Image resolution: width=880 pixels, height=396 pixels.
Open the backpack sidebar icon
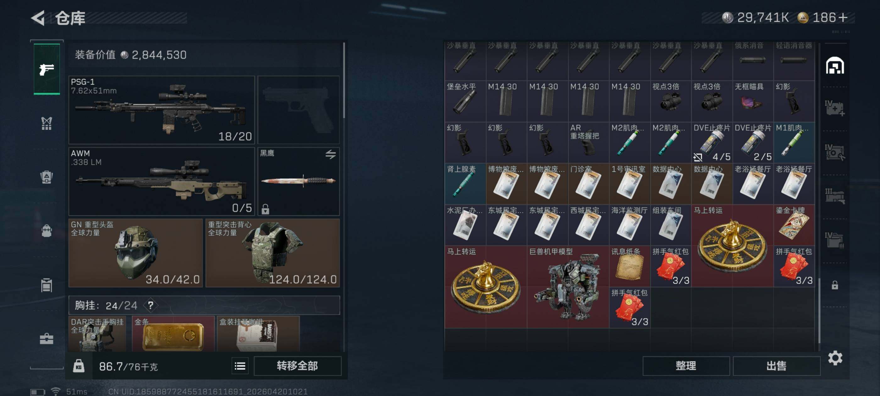pos(47,231)
